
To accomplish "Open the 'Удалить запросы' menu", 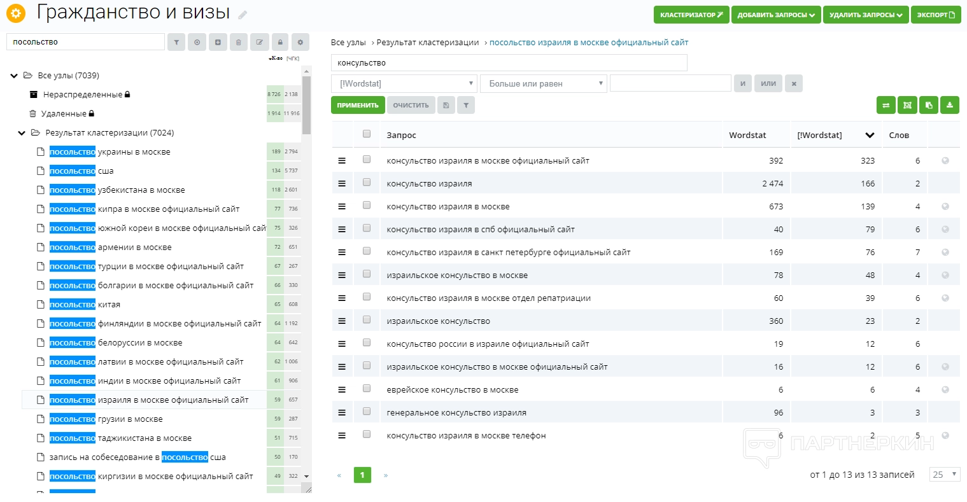I will (866, 15).
